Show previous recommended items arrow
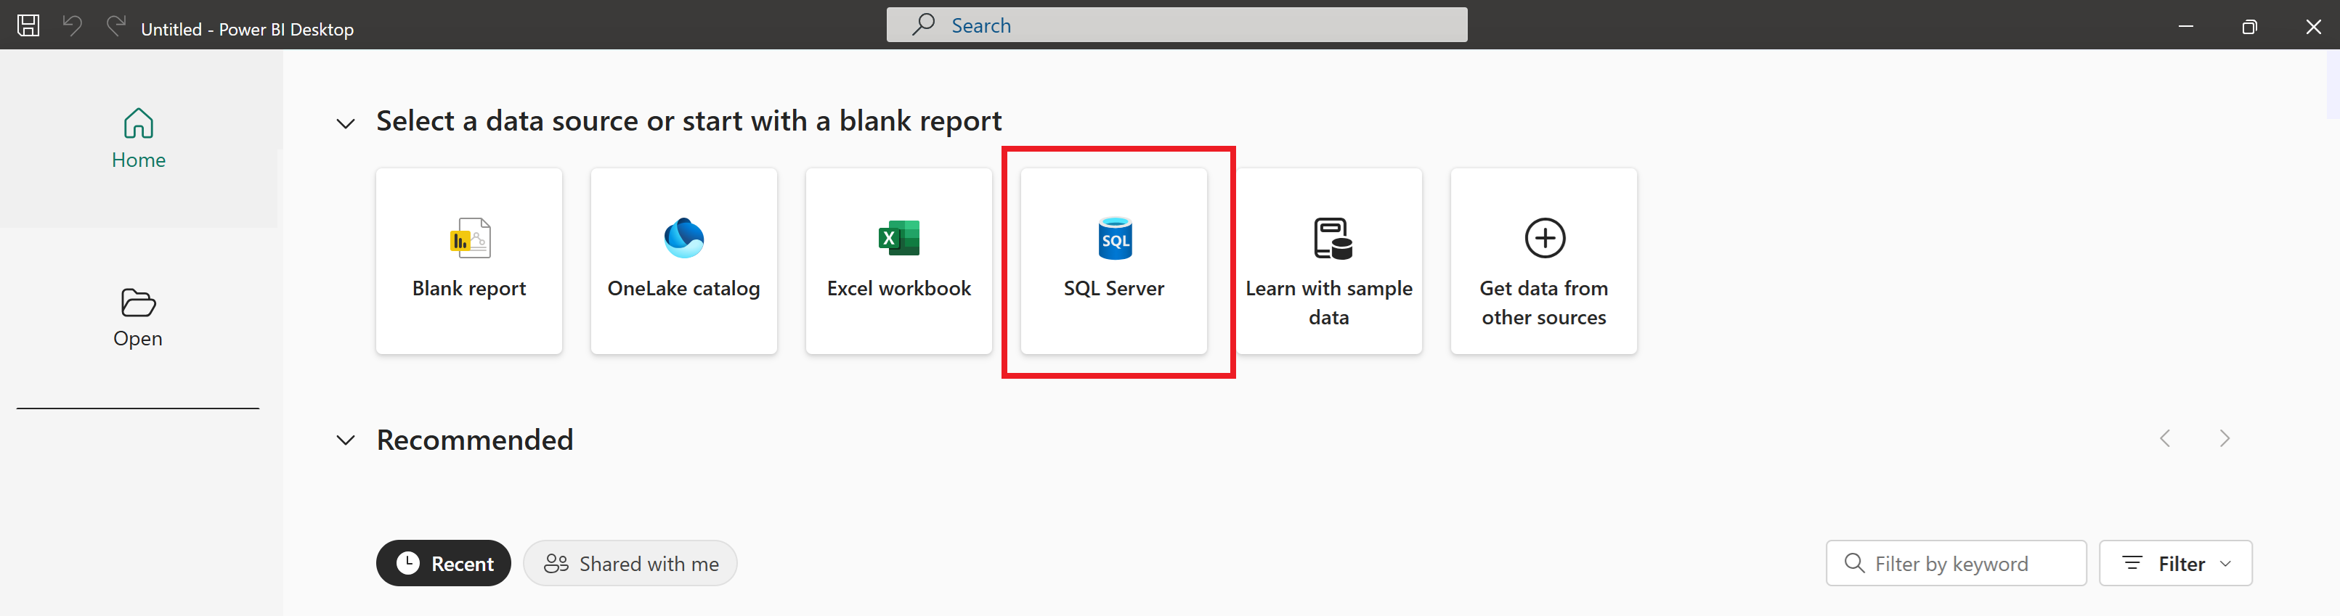Screen dimensions: 2340x616 coord(2166,439)
